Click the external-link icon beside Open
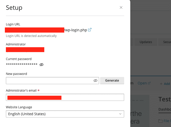 149,83
